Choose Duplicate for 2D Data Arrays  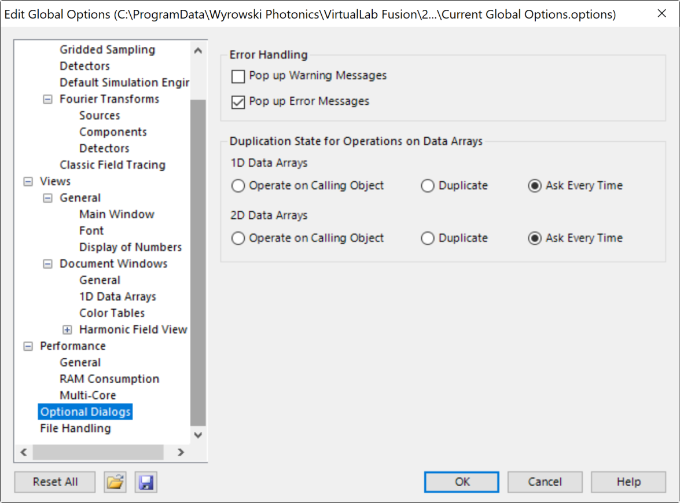pos(428,238)
